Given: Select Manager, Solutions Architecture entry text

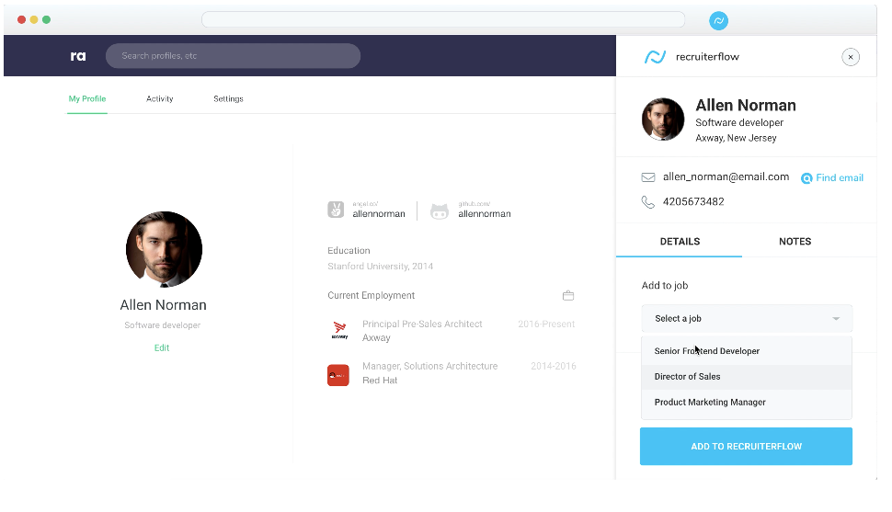Looking at the screenshot, I should coord(430,367).
